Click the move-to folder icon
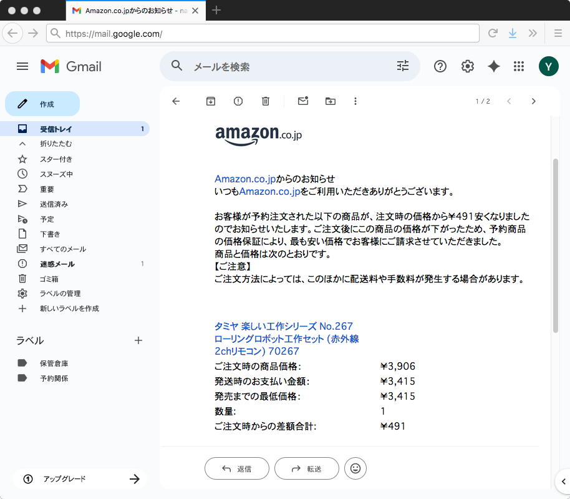The width and height of the screenshot is (570, 499). coord(330,101)
